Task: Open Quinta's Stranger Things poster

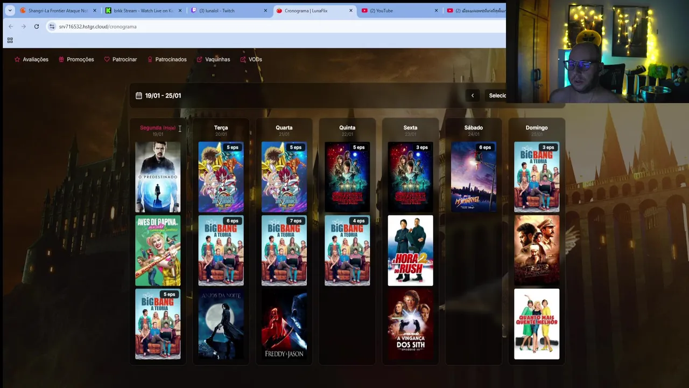Action: point(347,177)
